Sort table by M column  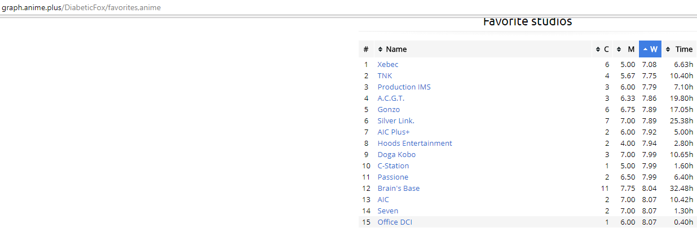pos(625,49)
